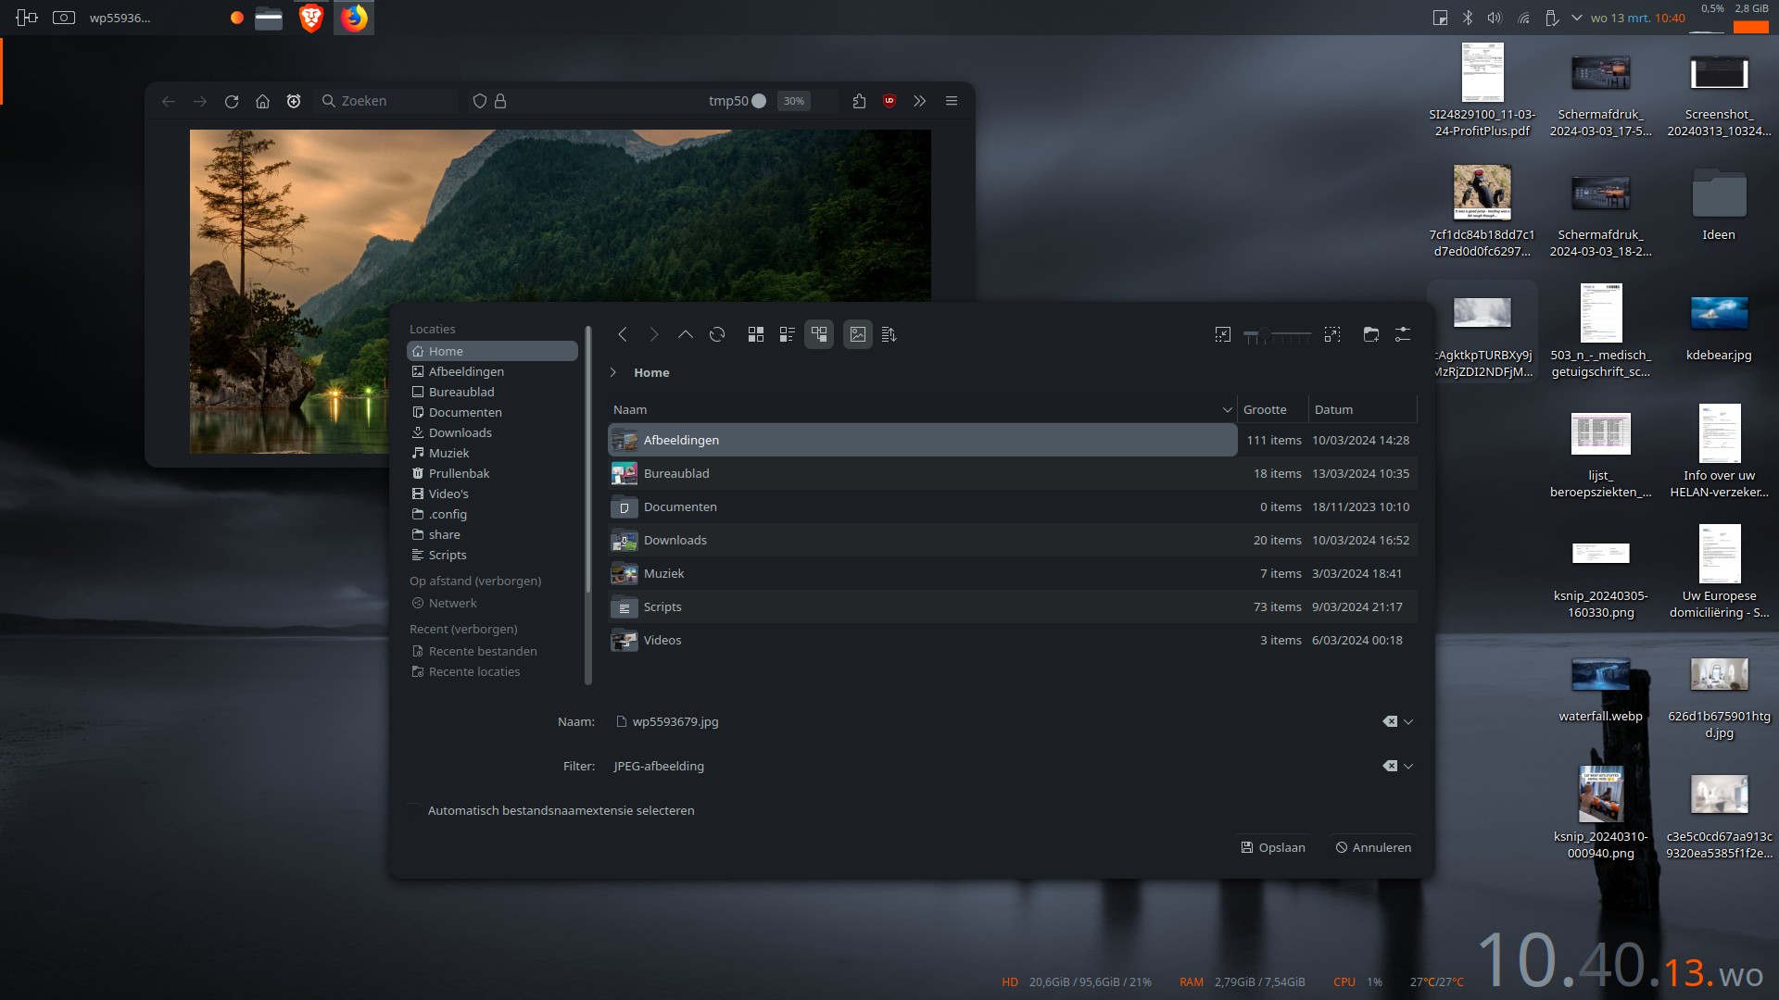
Task: Sort by the Naam column header
Action: pyautogui.click(x=922, y=409)
